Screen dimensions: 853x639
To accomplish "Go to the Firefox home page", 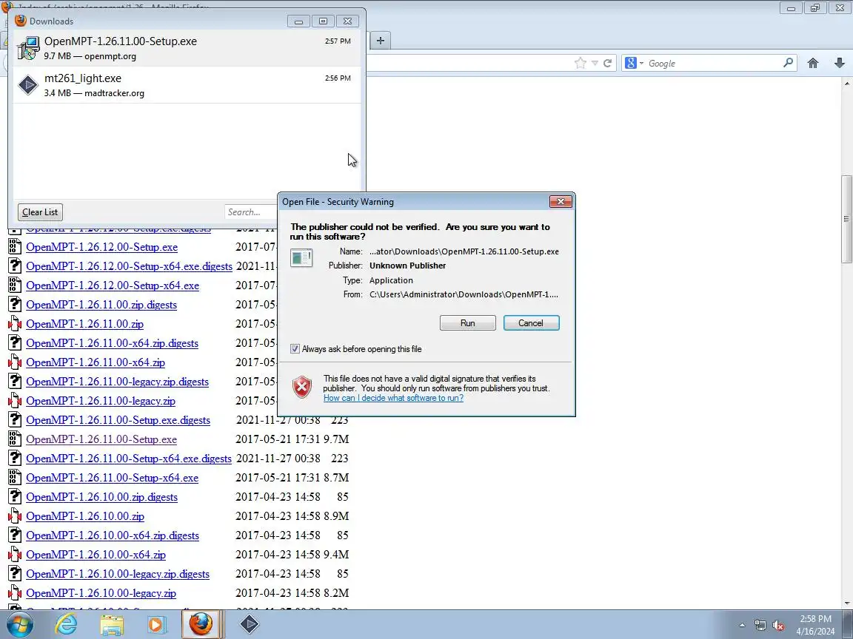I will pyautogui.click(x=813, y=63).
